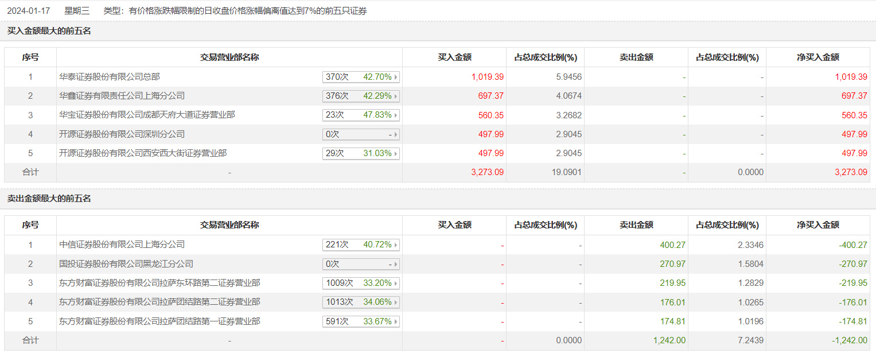876x353 pixels.
Task: Click the arrow icon beside 221次 40.72%
Action: point(396,245)
